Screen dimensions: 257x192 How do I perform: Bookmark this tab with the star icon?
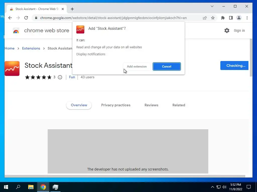213,18
